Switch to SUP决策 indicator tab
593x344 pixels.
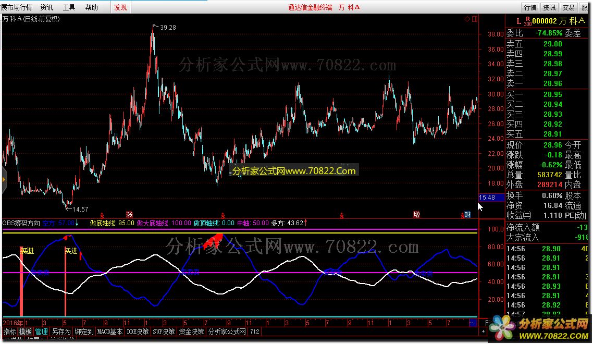164,331
